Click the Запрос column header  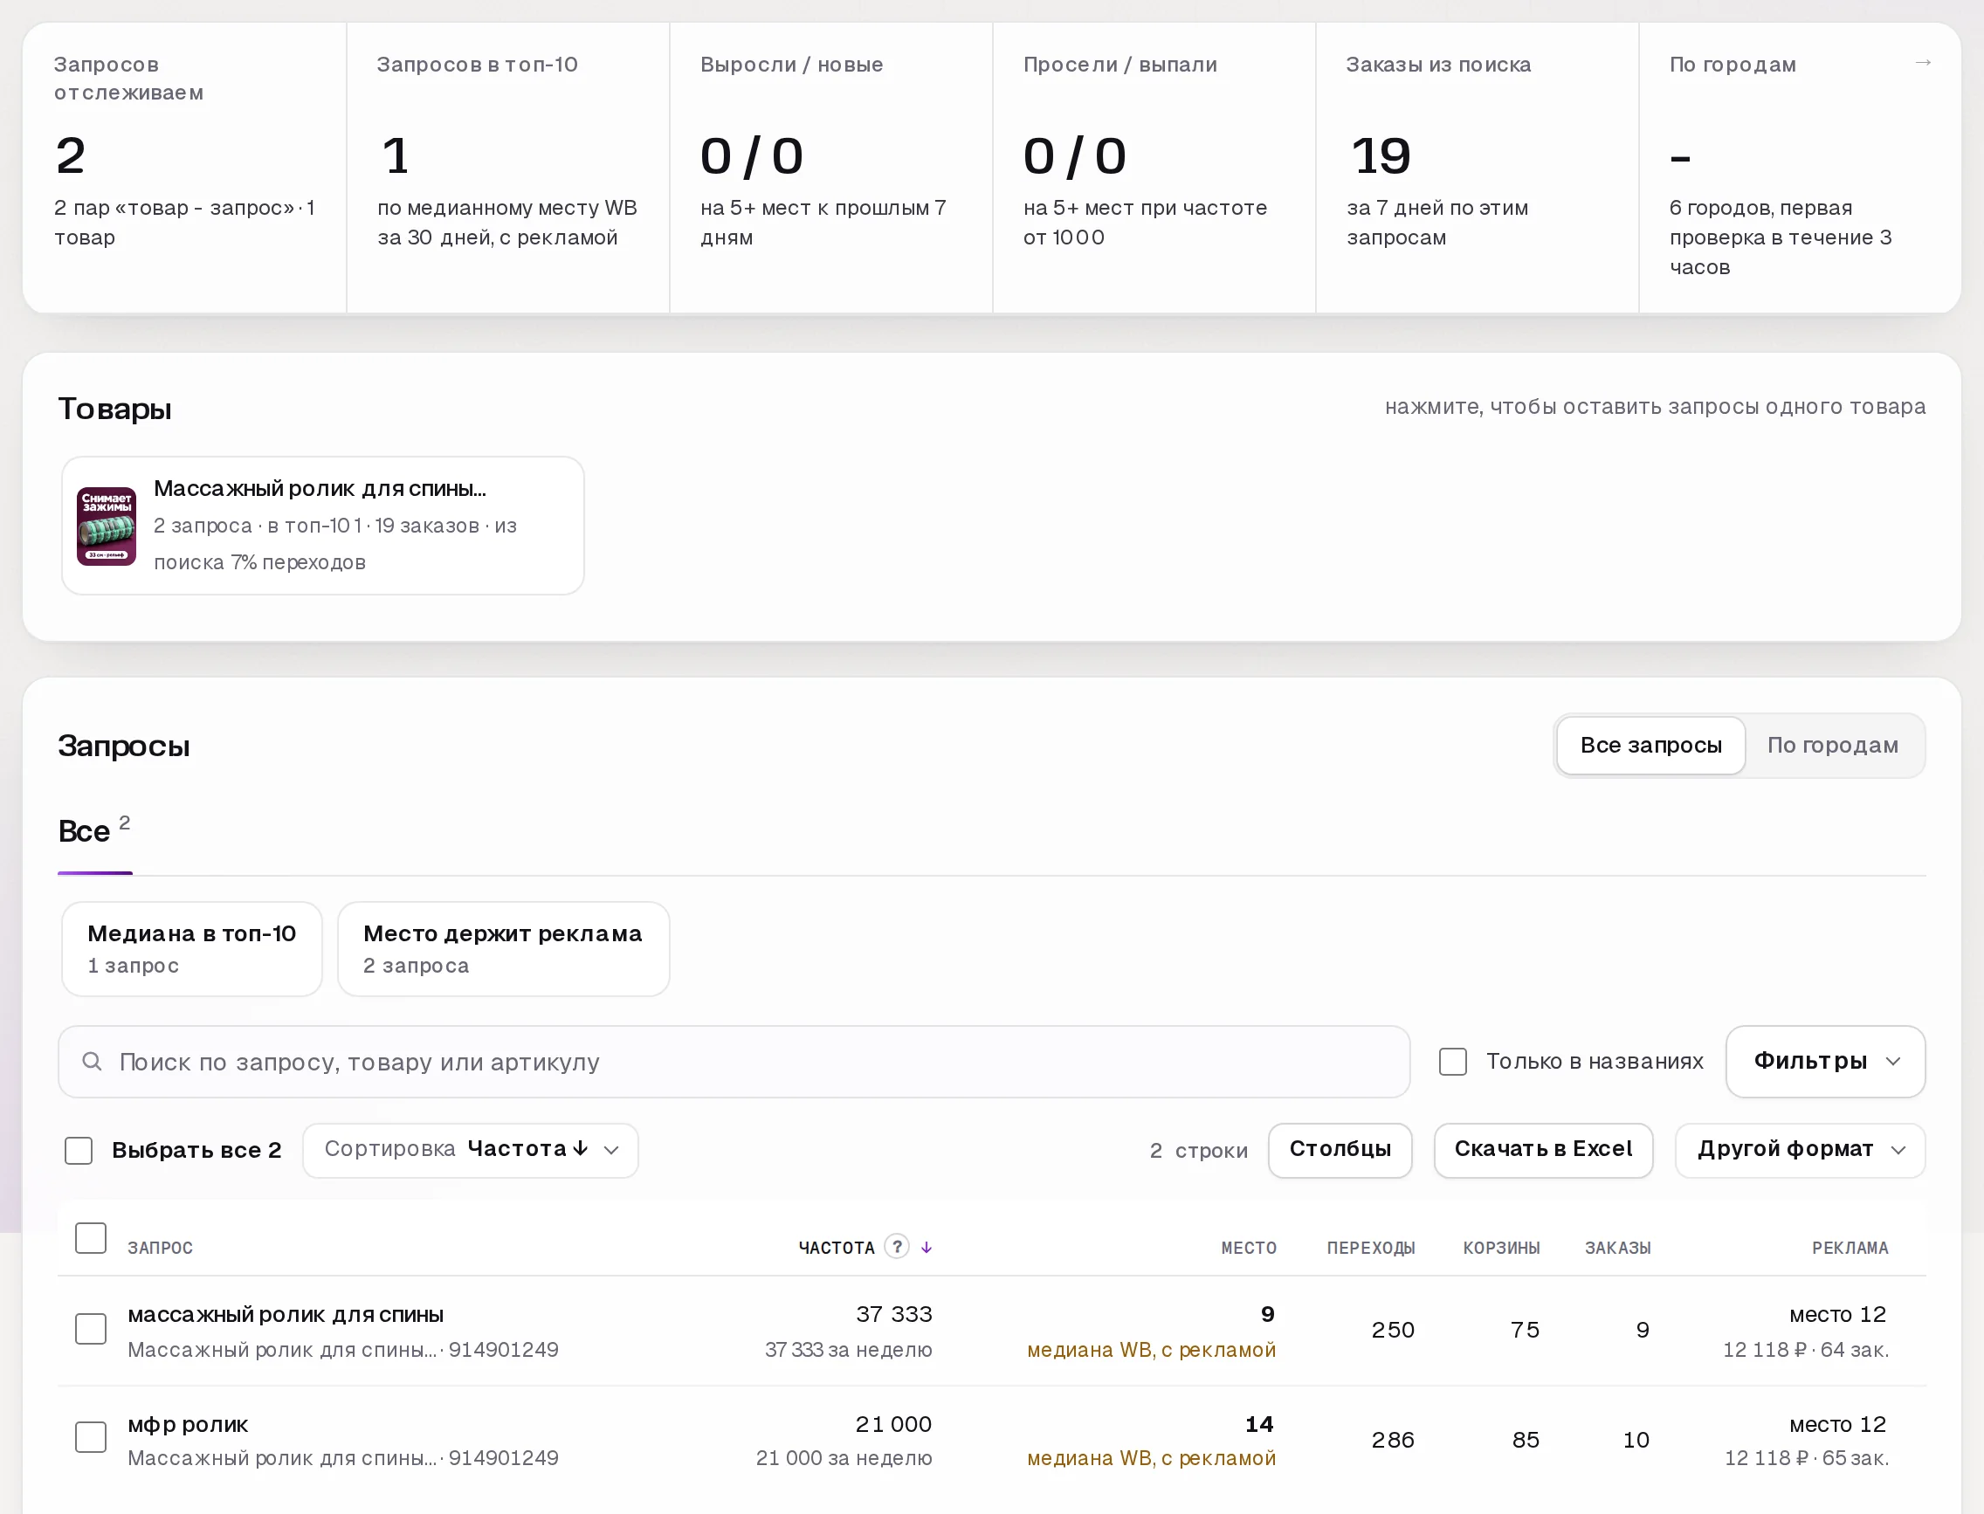[x=161, y=1247]
